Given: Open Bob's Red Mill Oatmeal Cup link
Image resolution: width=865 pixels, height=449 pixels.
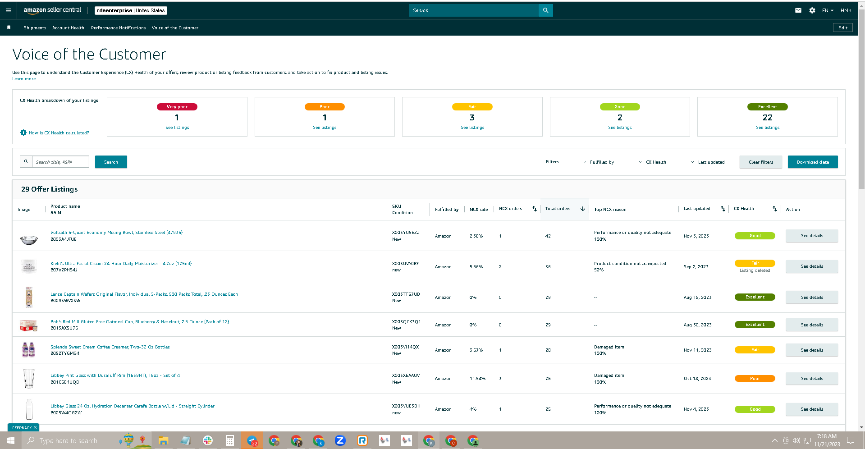Looking at the screenshot, I should pos(140,321).
